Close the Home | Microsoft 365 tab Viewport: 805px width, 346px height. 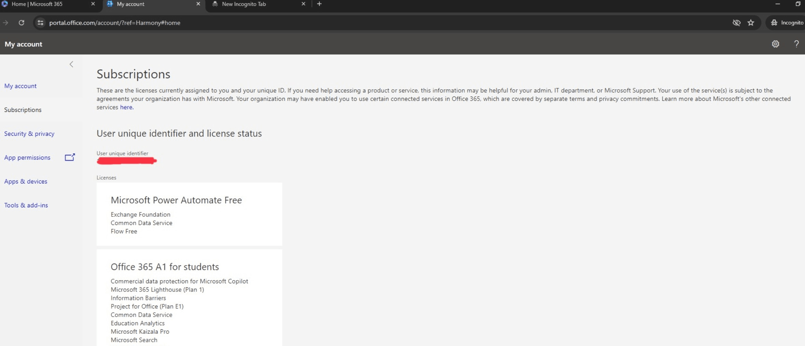[93, 4]
